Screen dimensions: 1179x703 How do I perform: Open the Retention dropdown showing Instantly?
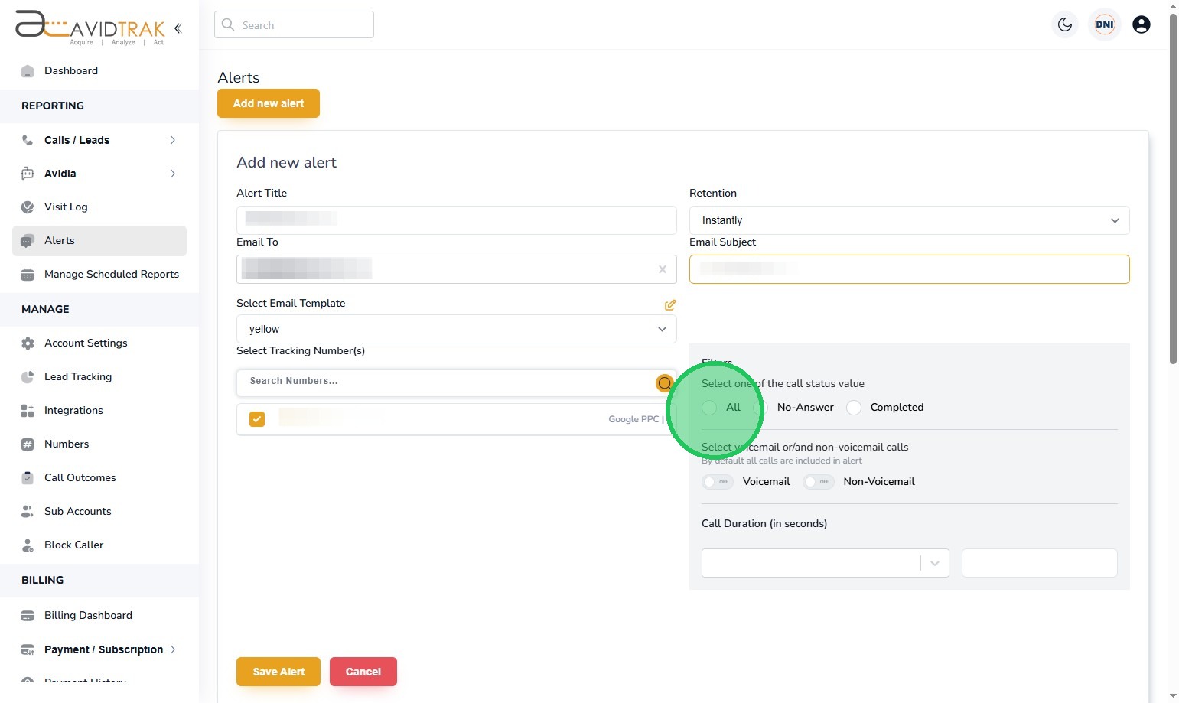point(910,220)
